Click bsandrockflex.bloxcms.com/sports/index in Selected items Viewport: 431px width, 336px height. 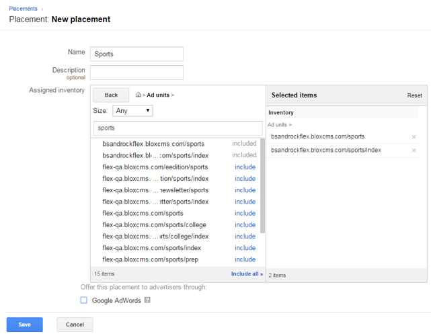(x=326, y=150)
